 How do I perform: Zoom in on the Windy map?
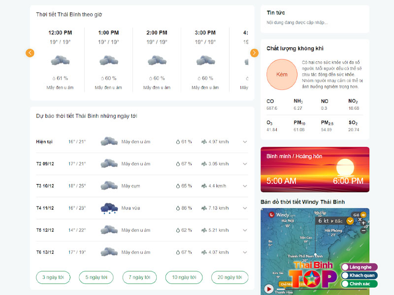click(x=363, y=223)
